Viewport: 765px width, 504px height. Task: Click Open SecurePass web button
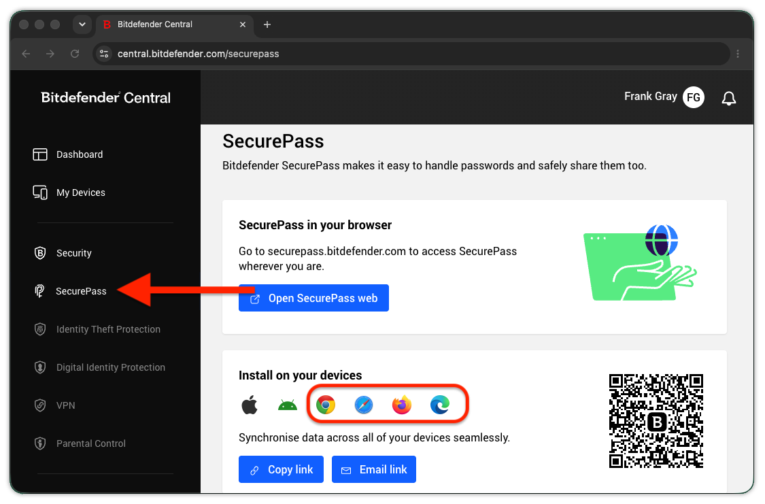click(313, 298)
